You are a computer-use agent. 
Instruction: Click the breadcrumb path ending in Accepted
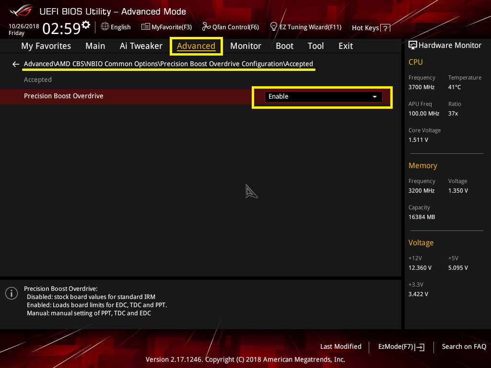point(168,64)
